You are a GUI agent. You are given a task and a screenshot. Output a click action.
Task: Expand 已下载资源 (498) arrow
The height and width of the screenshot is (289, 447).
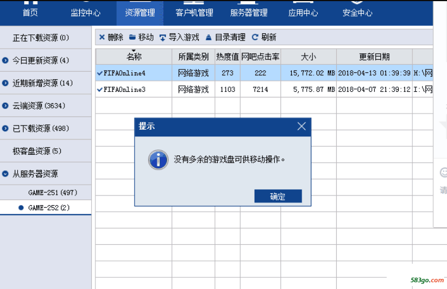tap(5, 128)
